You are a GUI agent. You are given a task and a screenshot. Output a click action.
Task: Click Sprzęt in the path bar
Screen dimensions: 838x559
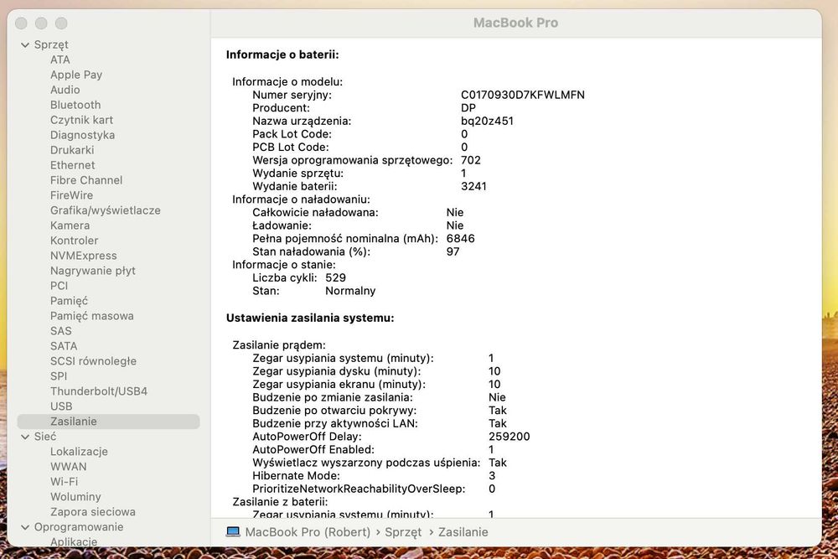403,532
